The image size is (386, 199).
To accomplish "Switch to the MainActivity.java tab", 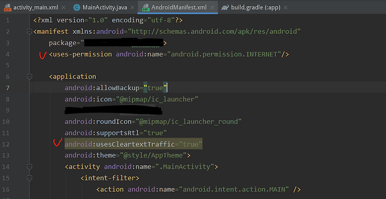I will click(104, 7).
